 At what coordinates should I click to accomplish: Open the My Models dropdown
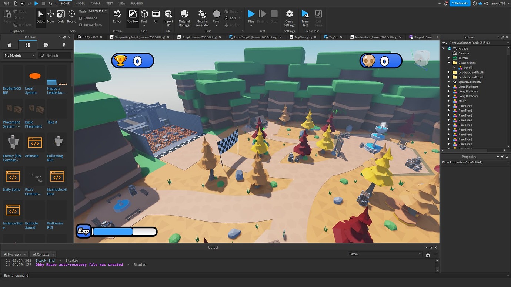[19, 55]
